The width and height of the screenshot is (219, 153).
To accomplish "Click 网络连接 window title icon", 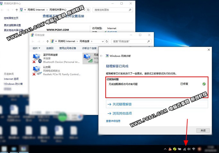I will (x=32, y=35).
